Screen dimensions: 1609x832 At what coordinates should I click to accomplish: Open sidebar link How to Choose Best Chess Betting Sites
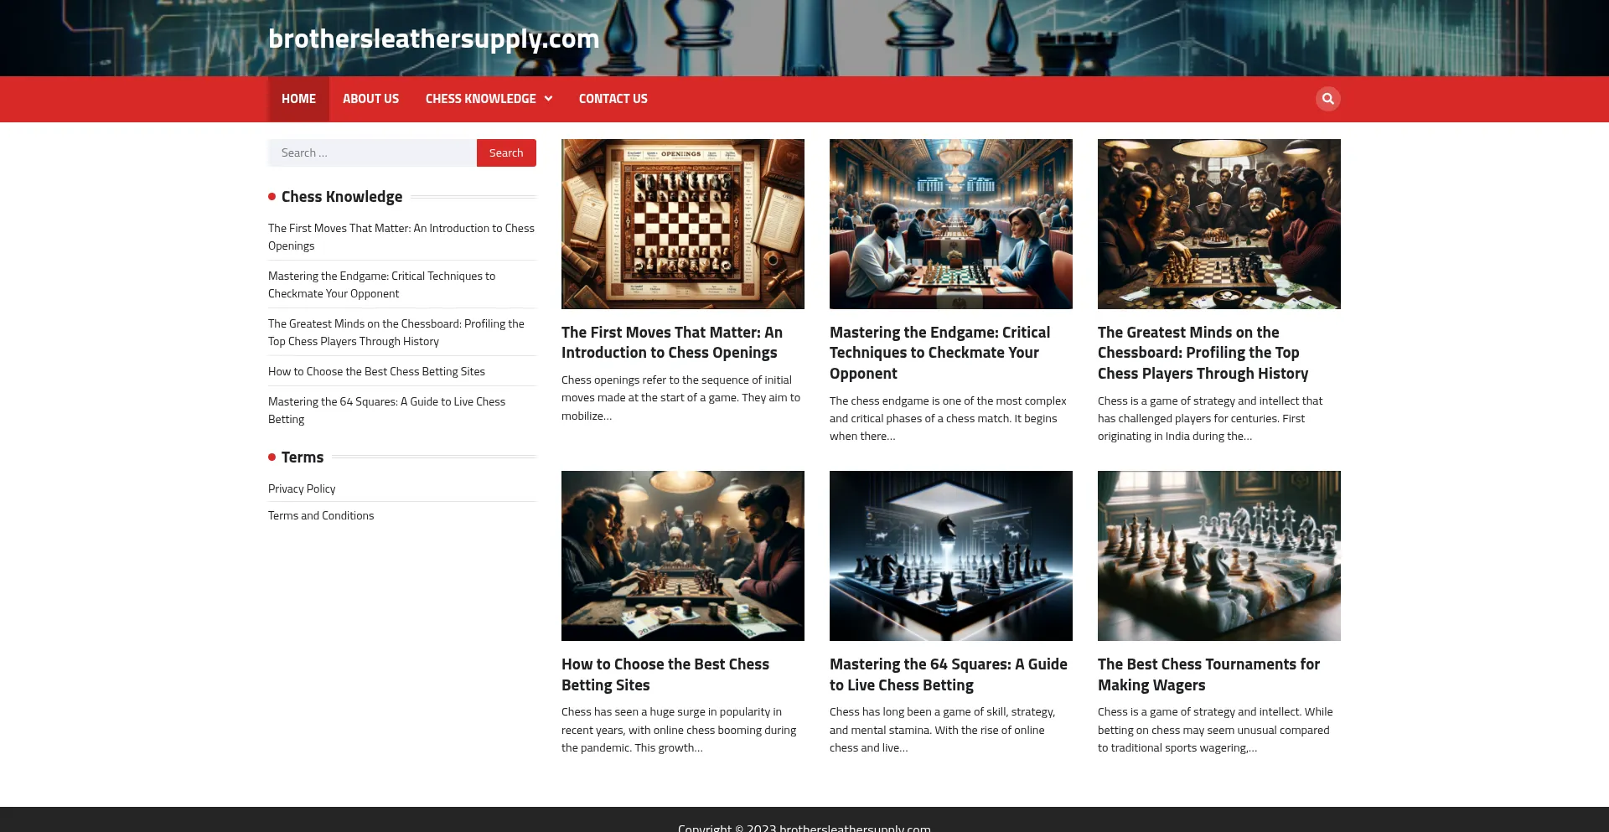(376, 371)
